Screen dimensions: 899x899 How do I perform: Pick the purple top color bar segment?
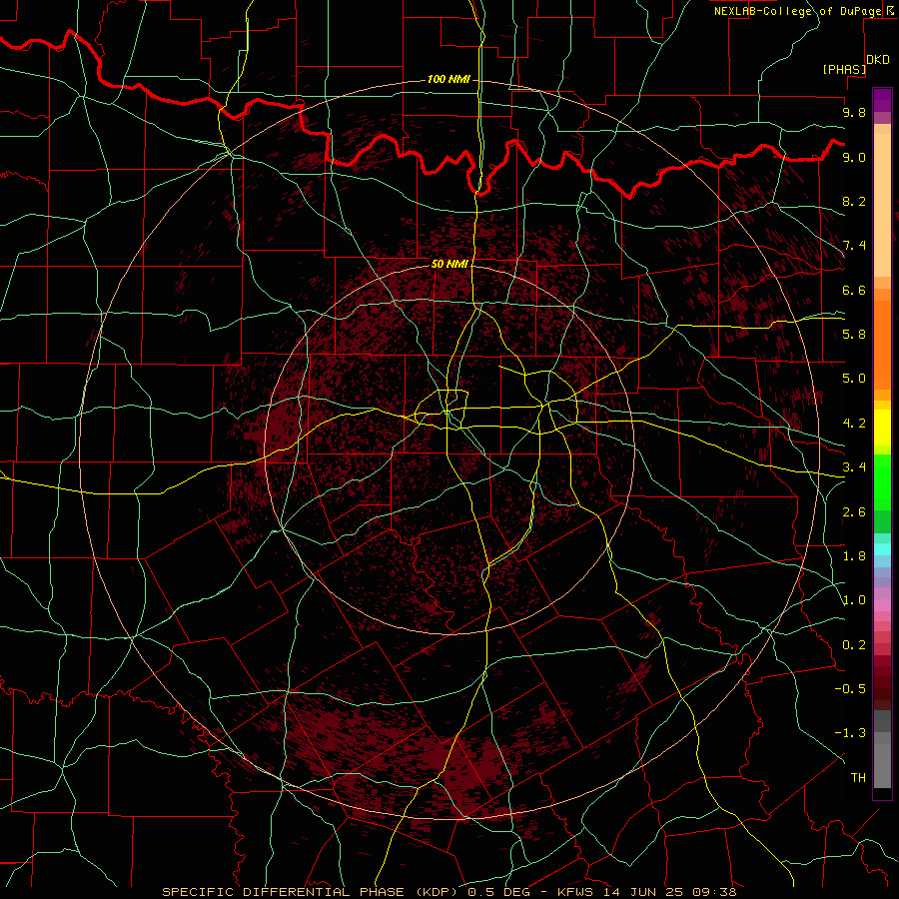882,100
